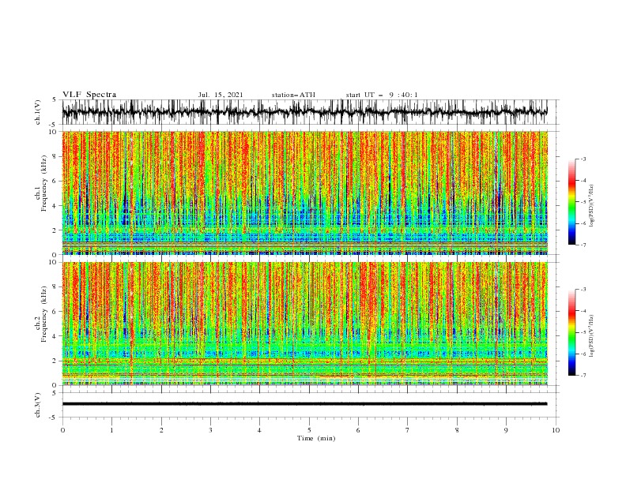Click the lower color scale bar

(571, 332)
